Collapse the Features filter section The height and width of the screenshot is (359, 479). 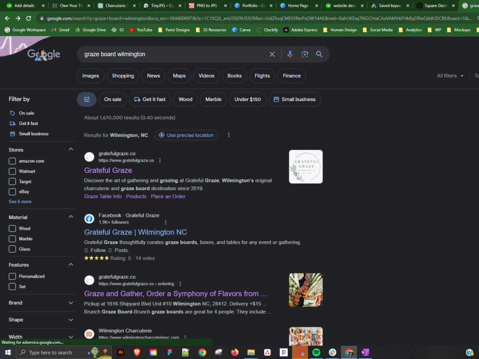[71, 264]
